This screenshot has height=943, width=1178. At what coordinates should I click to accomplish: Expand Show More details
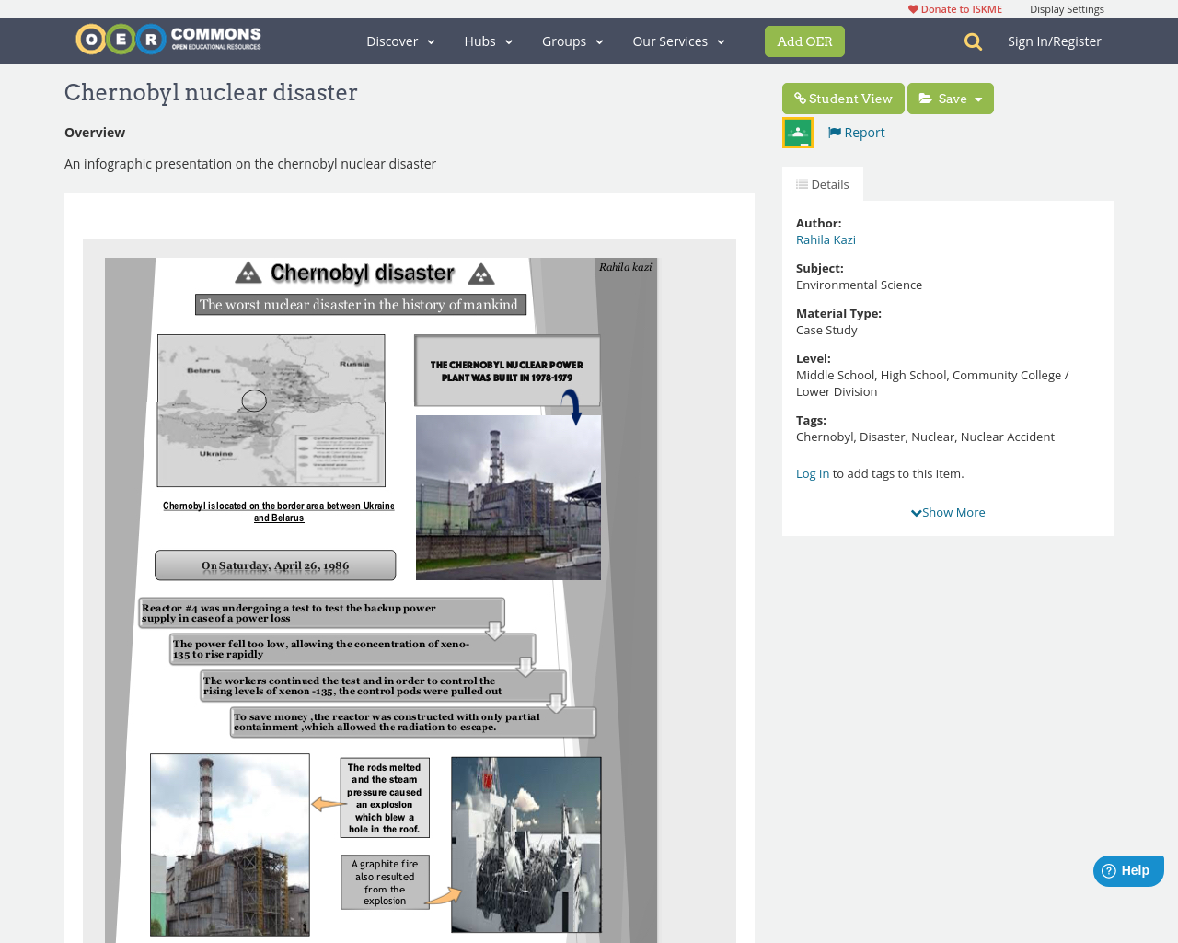[948, 512]
